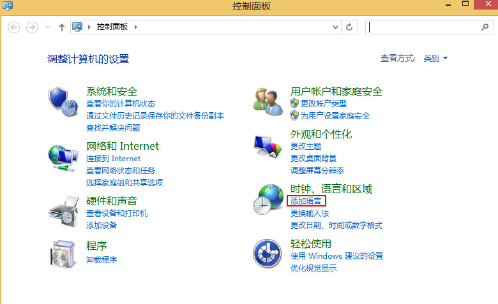Click 添加语言 link
Image resolution: width=498 pixels, height=304 pixels.
(x=306, y=201)
